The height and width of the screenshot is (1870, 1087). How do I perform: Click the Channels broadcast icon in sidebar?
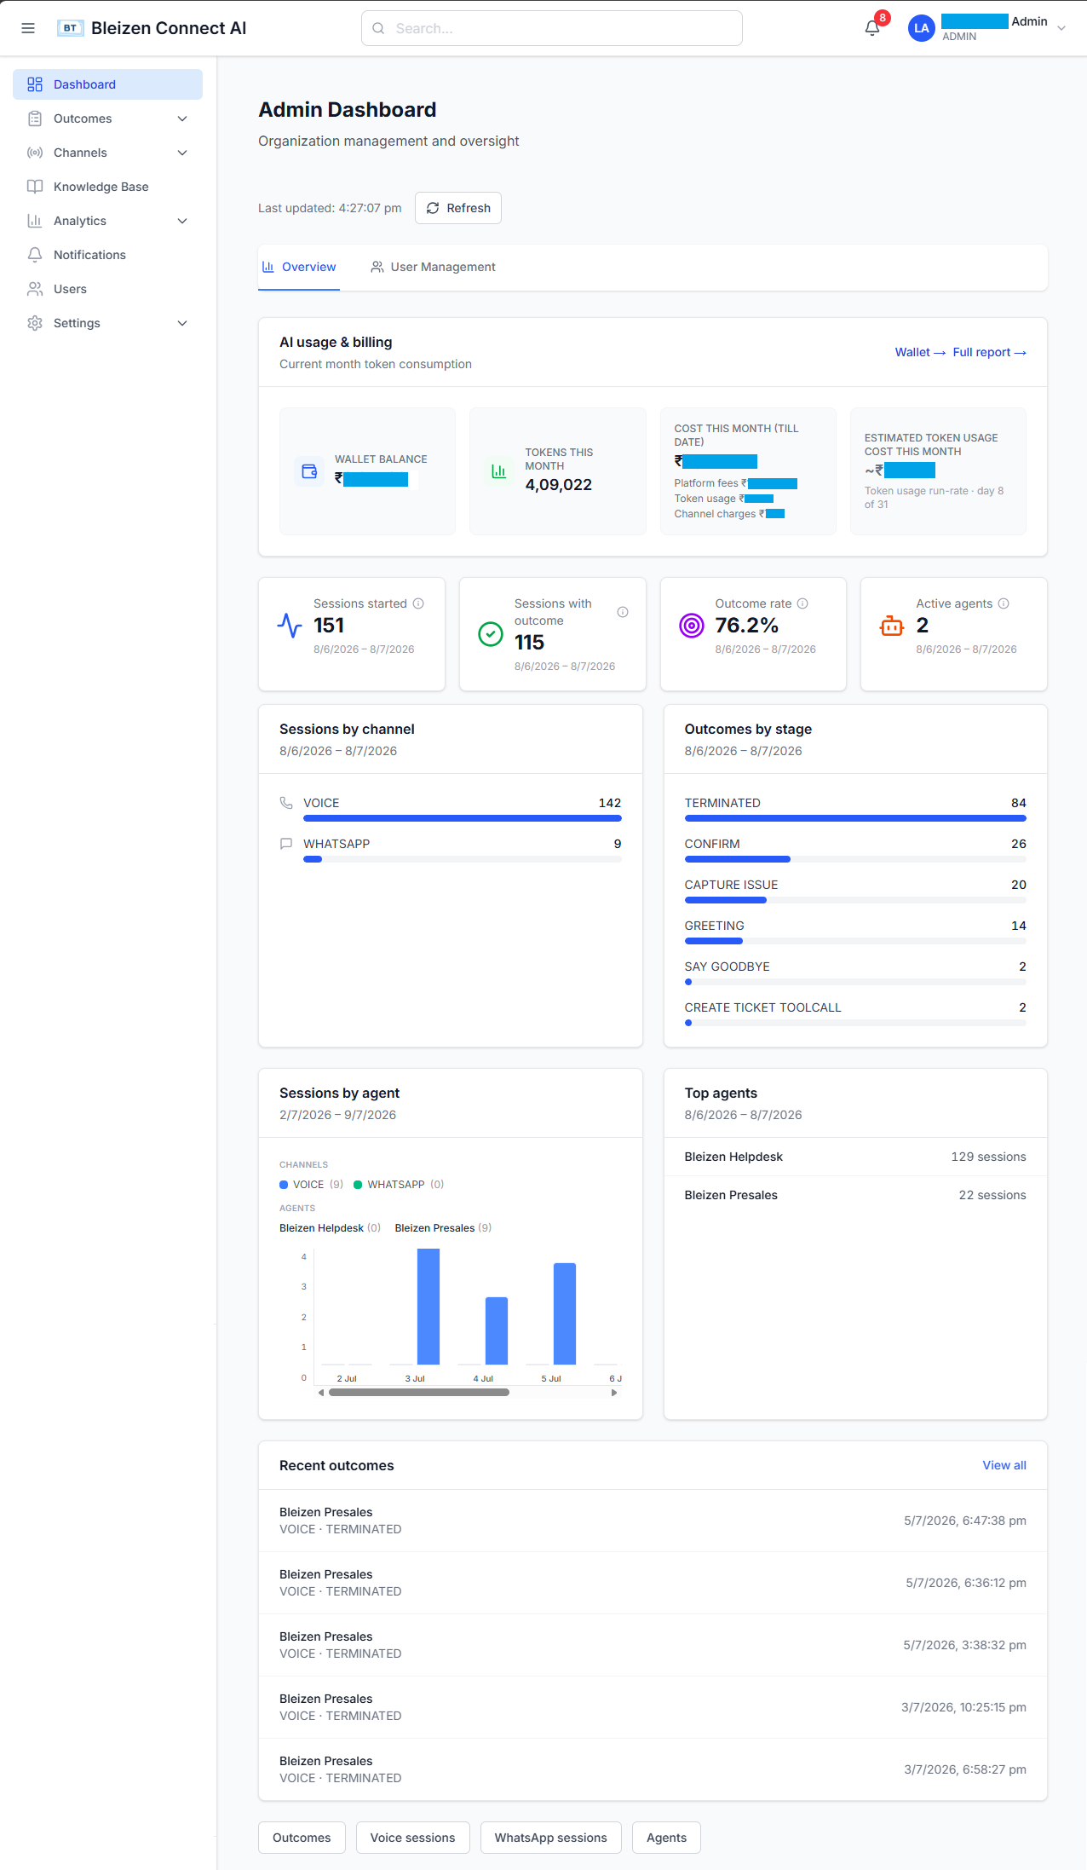click(x=35, y=153)
